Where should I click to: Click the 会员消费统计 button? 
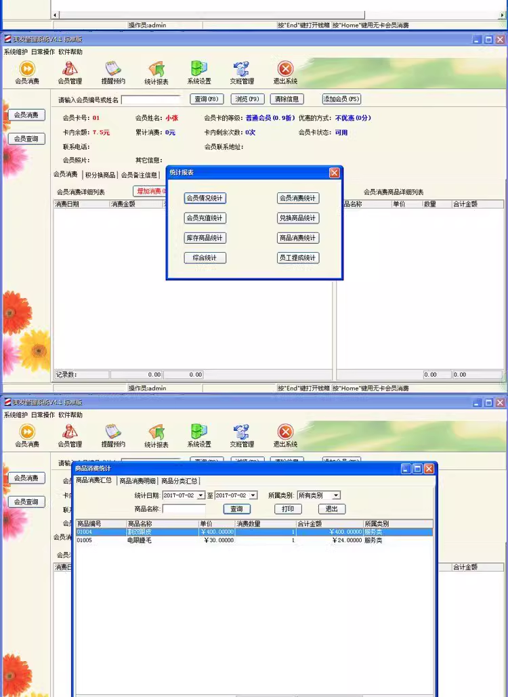point(298,198)
